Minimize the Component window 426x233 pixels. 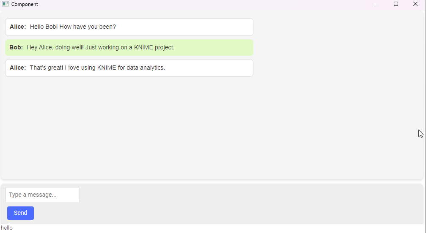click(x=377, y=4)
